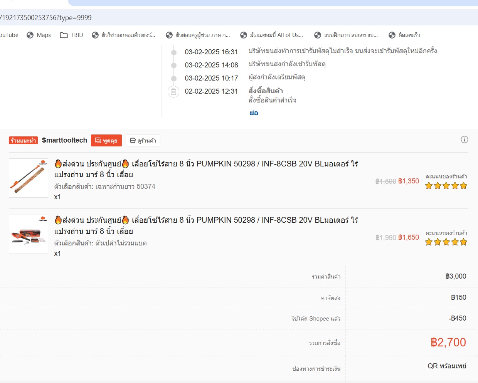Open product title for the ฿1,350 item
This screenshot has width=478, height=383.
(x=206, y=169)
